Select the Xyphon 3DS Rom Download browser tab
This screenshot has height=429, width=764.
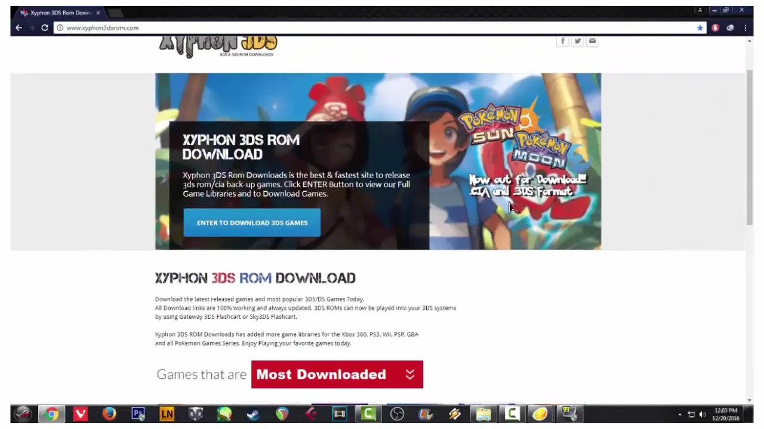coord(60,13)
